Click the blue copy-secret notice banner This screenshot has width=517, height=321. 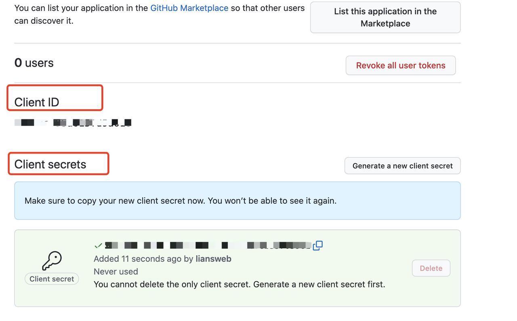[237, 201]
